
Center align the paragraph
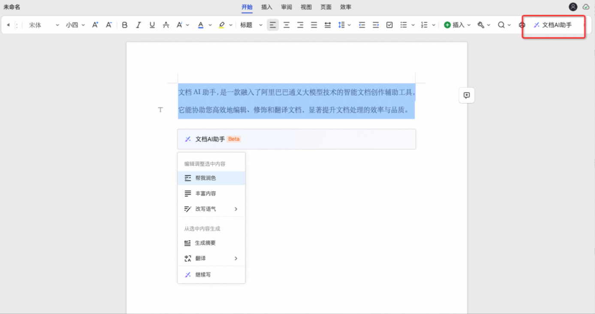tap(287, 25)
